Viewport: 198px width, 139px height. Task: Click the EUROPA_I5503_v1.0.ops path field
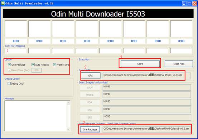point(147,76)
